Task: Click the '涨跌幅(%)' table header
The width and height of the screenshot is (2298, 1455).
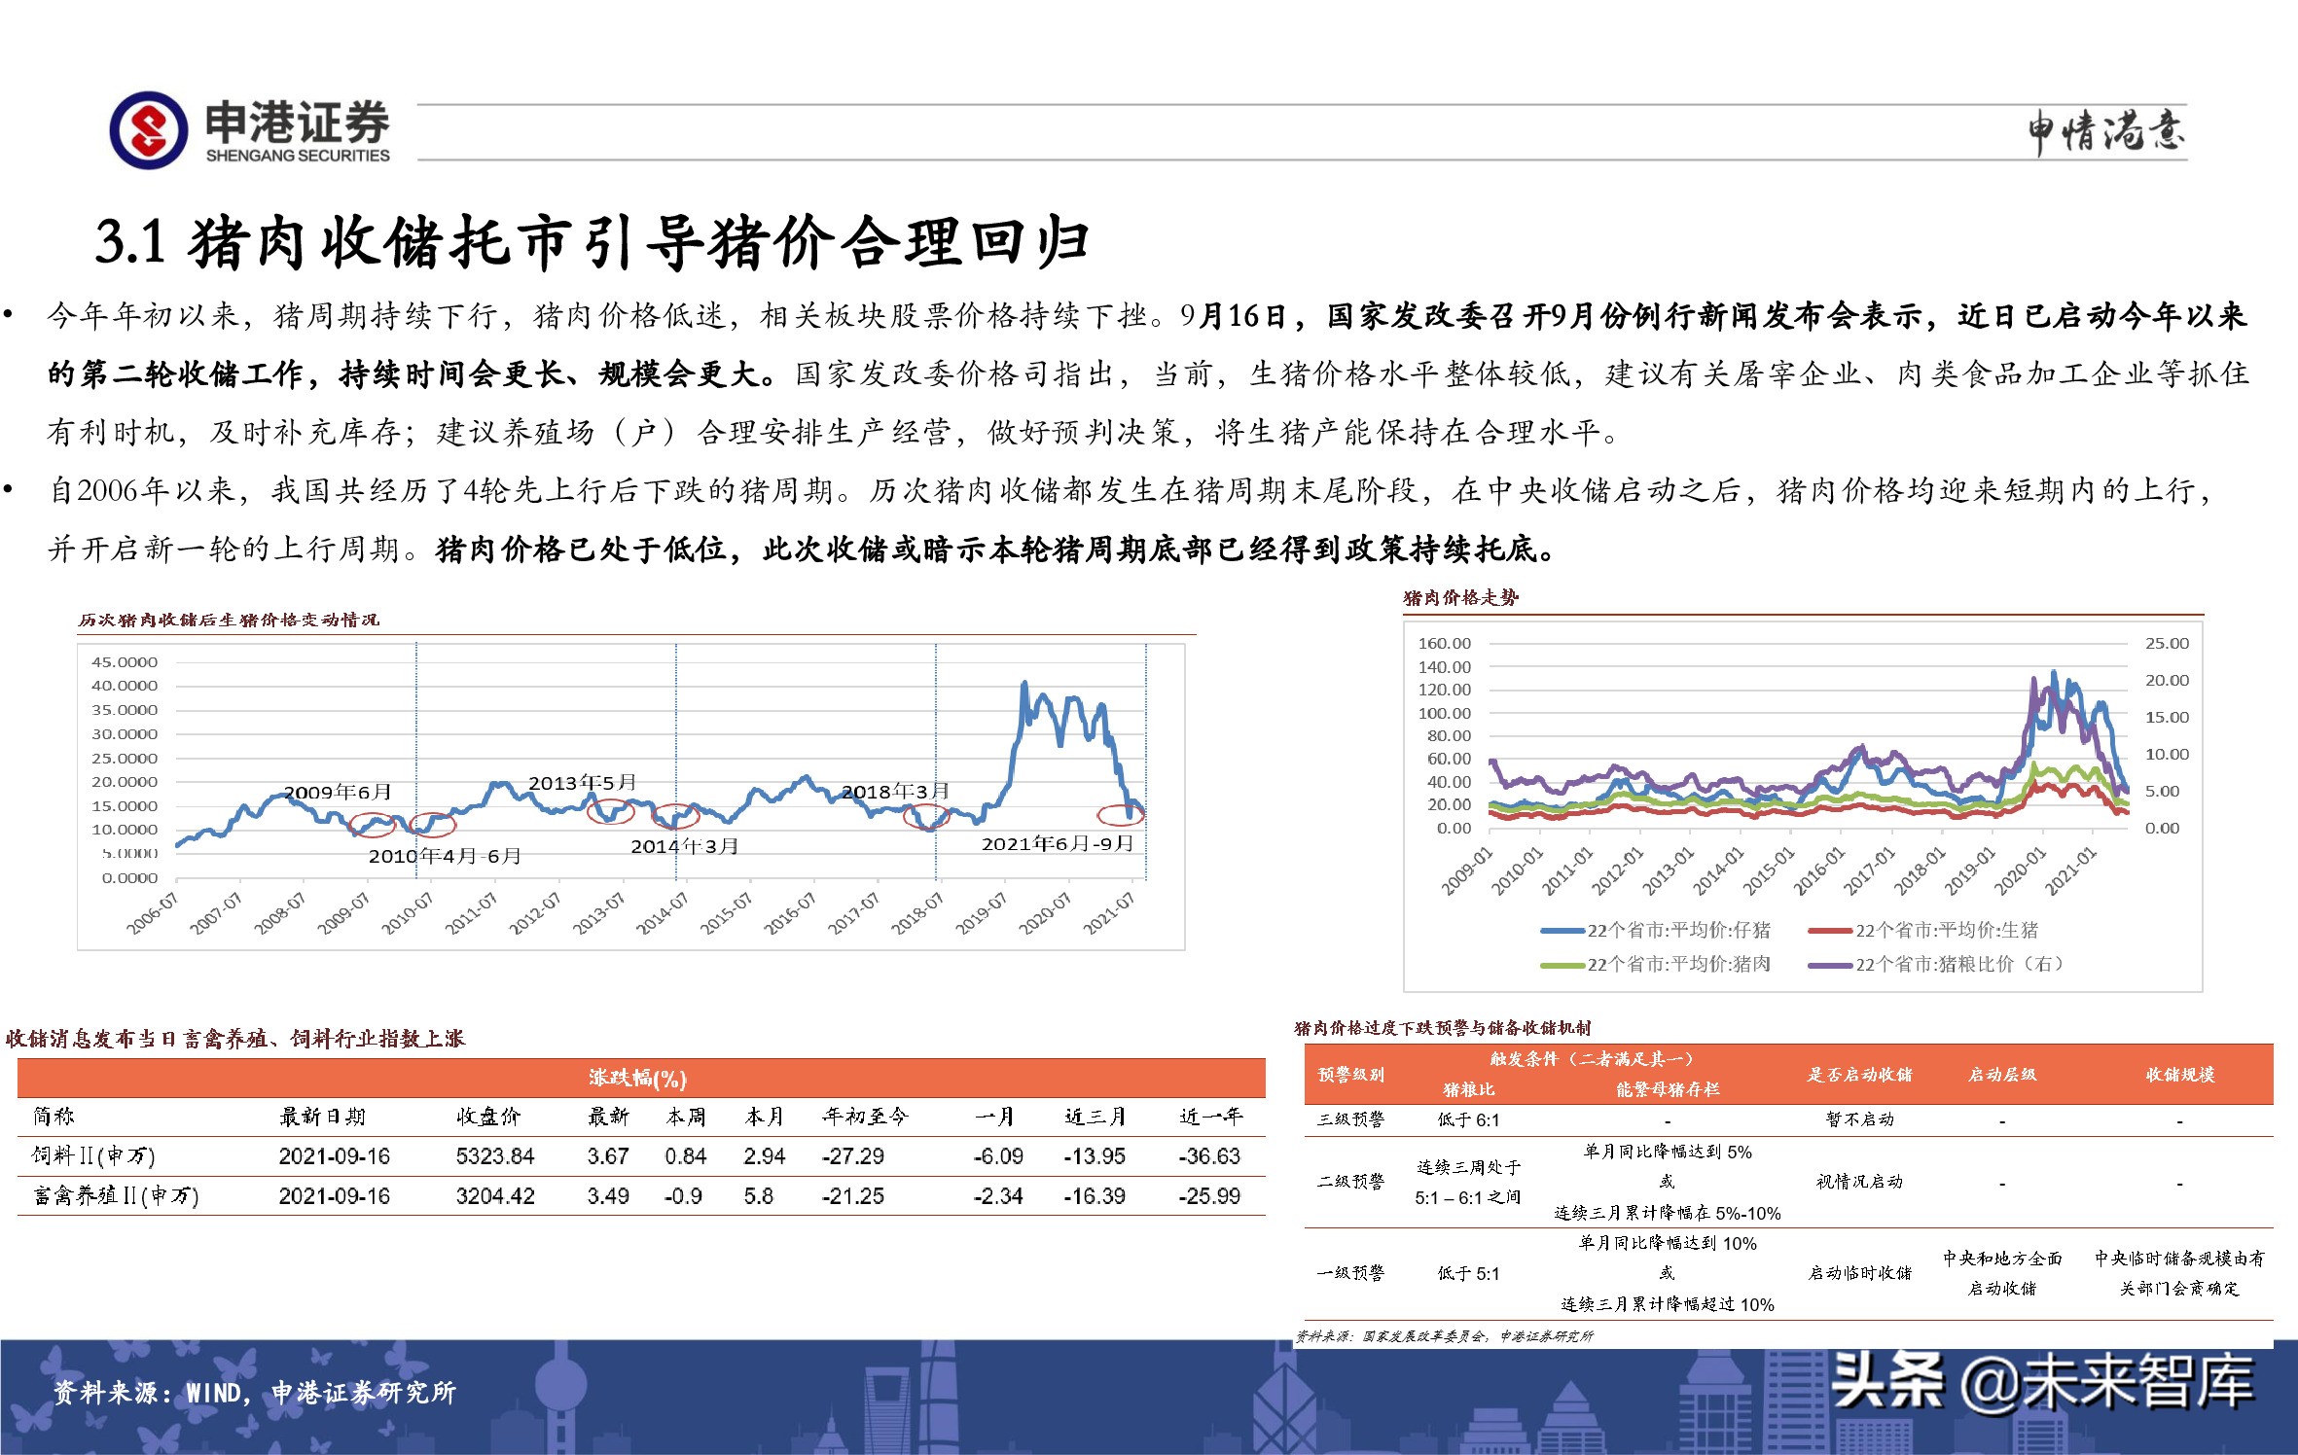Action: [x=637, y=1078]
